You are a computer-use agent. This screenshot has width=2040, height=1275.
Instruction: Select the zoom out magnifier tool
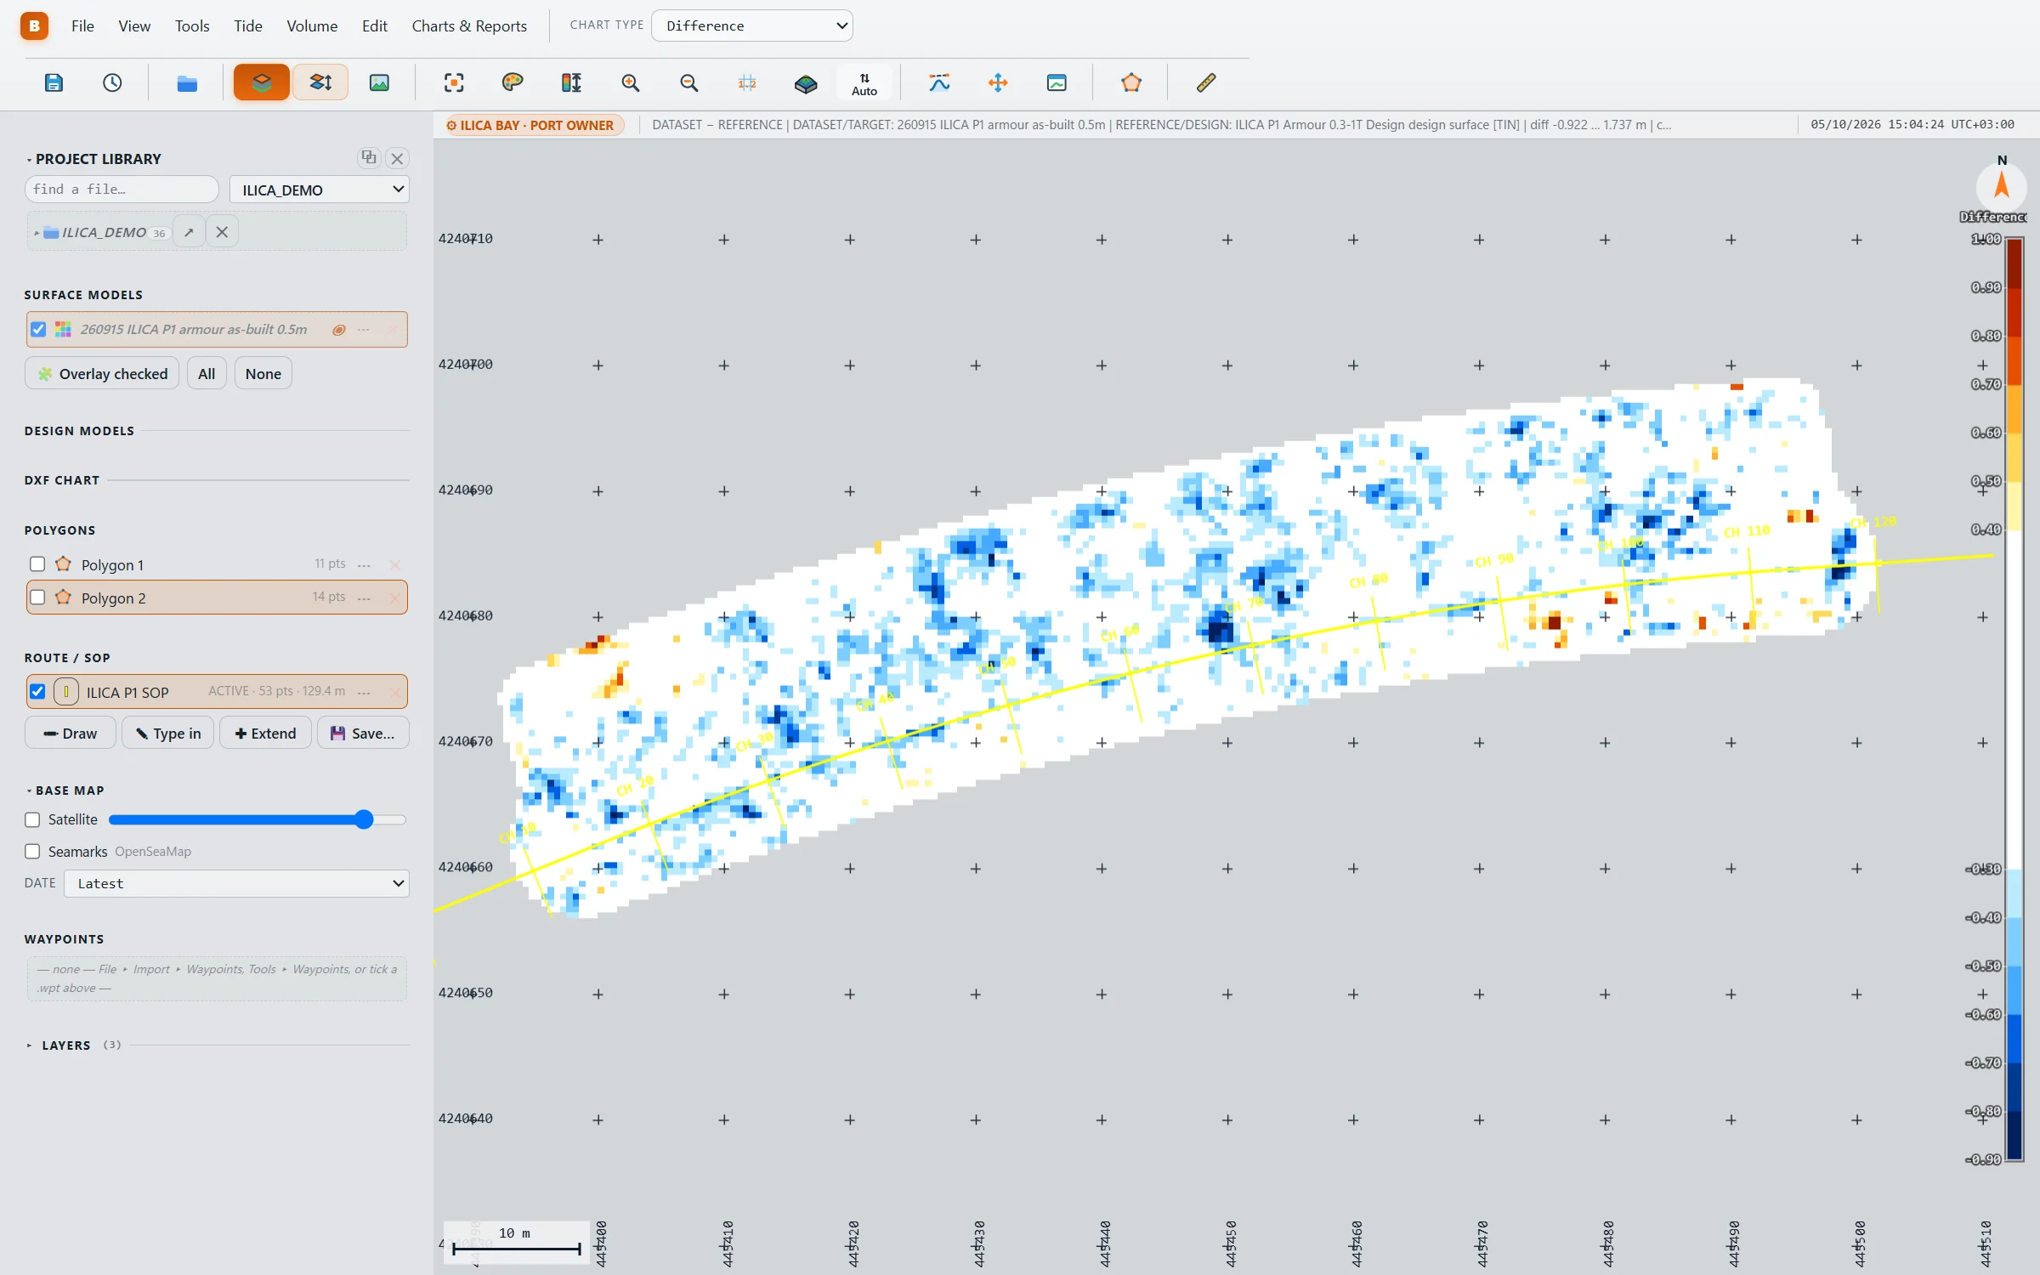689,82
